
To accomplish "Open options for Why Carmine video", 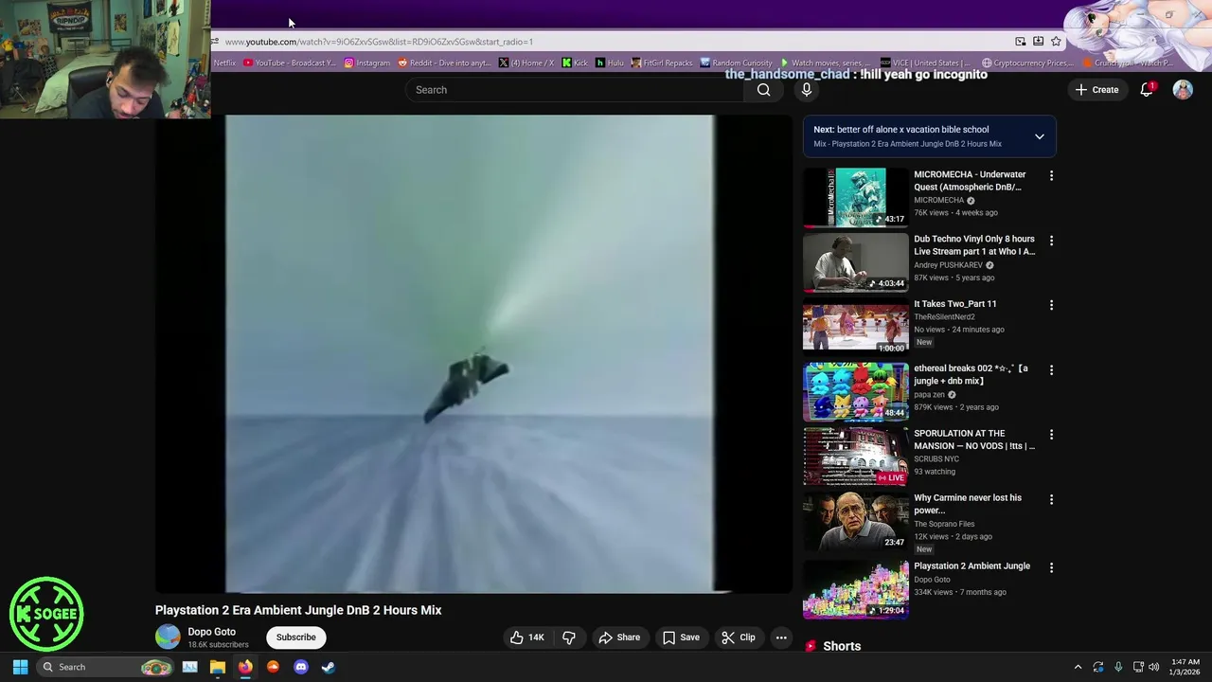I will coord(1051,499).
